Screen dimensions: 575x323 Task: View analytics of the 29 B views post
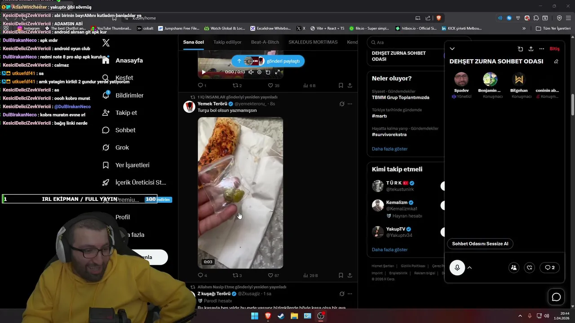tap(310, 275)
